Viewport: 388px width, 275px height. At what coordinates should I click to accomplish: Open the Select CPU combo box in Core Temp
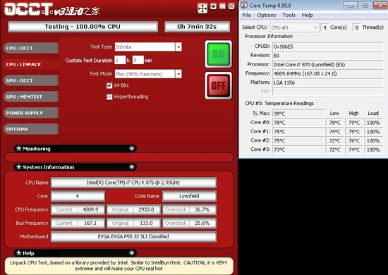coord(294,28)
